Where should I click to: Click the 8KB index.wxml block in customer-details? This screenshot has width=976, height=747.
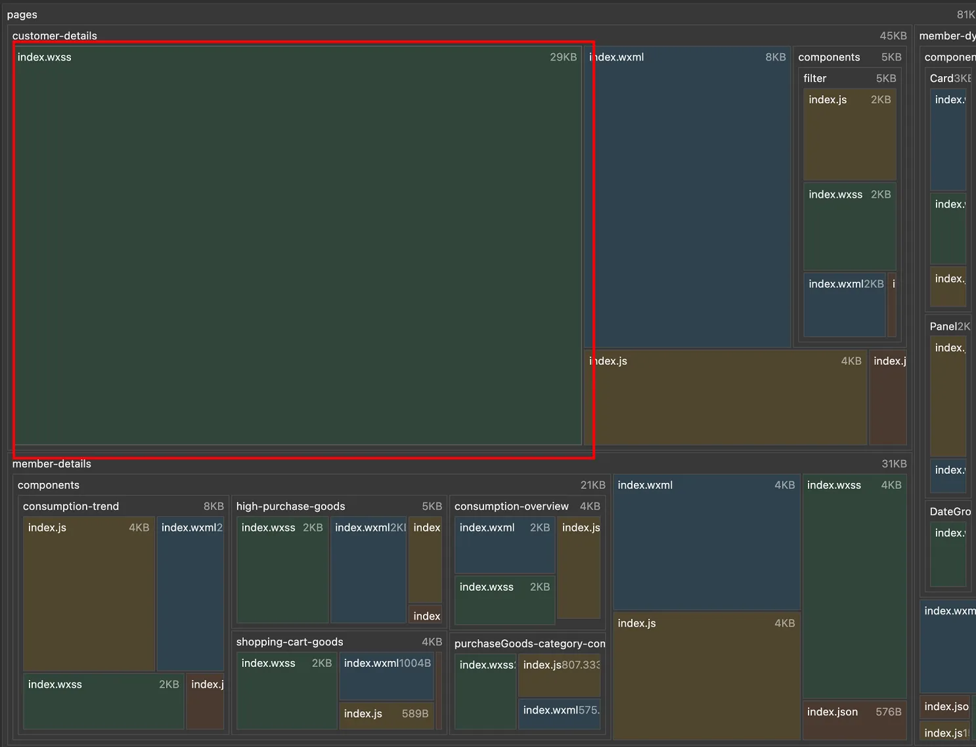click(687, 197)
